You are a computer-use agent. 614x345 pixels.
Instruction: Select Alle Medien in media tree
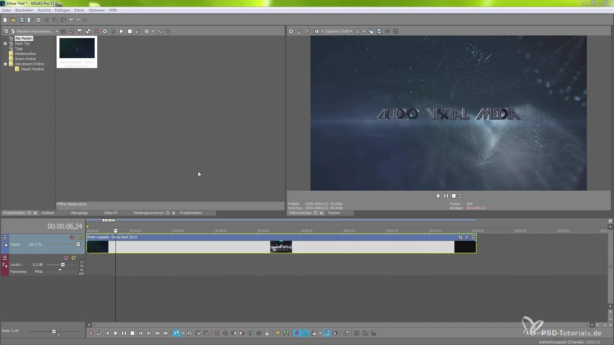24,38
